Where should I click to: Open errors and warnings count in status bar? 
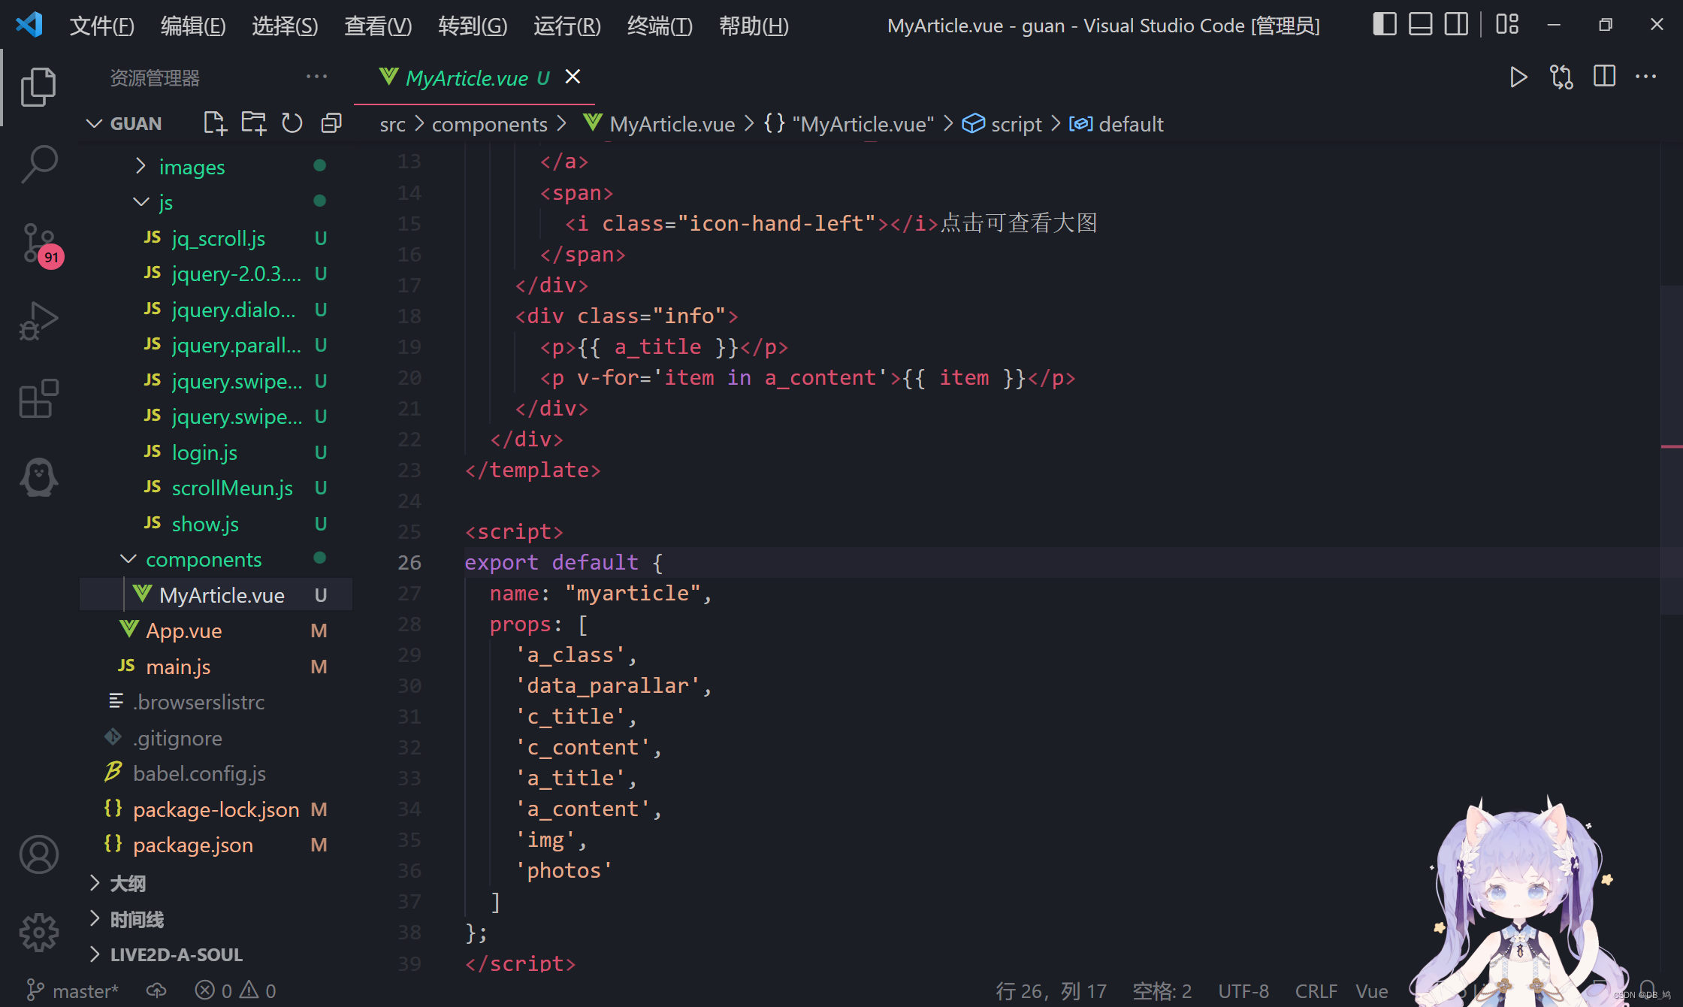click(x=236, y=990)
